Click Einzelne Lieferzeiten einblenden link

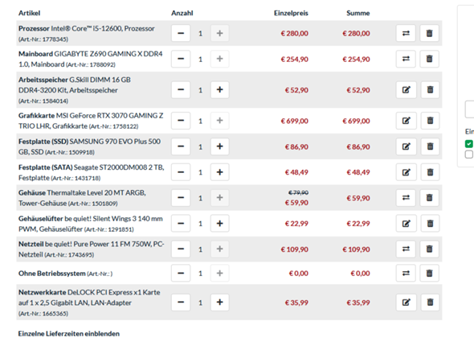coord(69,333)
